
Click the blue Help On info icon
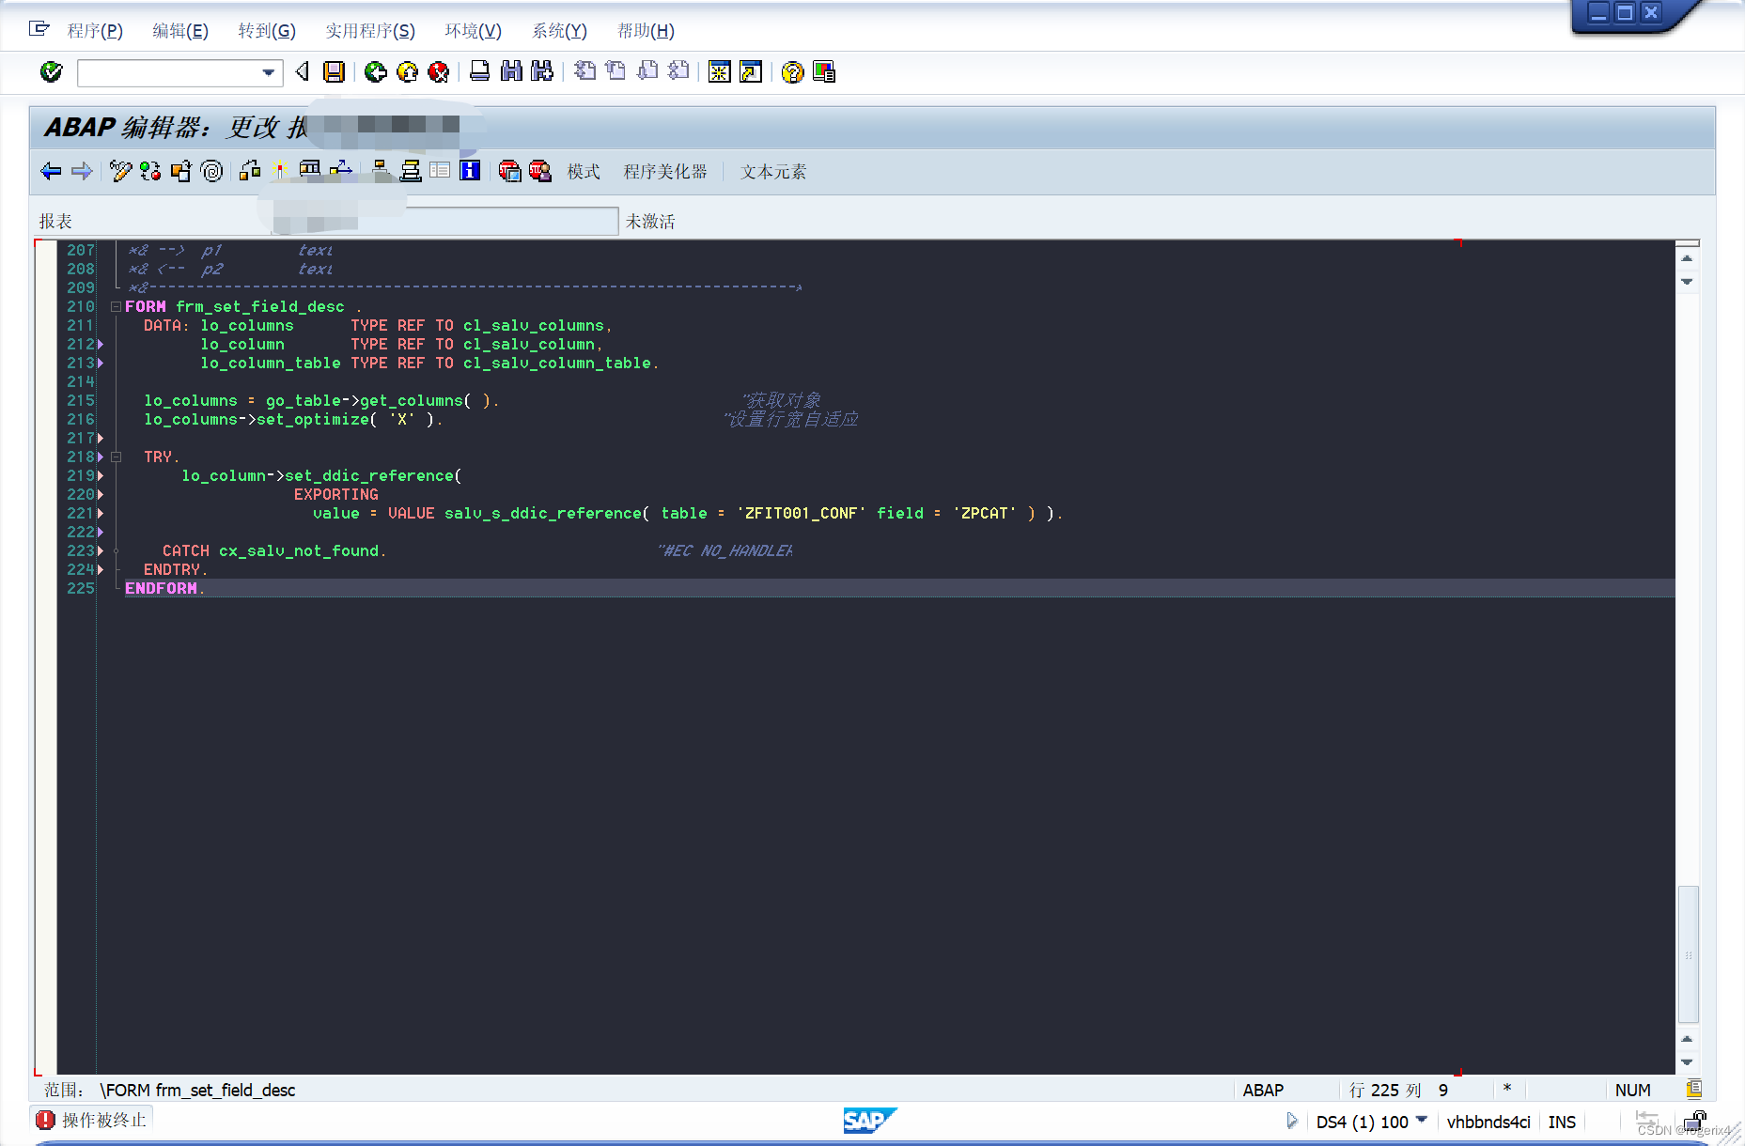click(x=470, y=171)
